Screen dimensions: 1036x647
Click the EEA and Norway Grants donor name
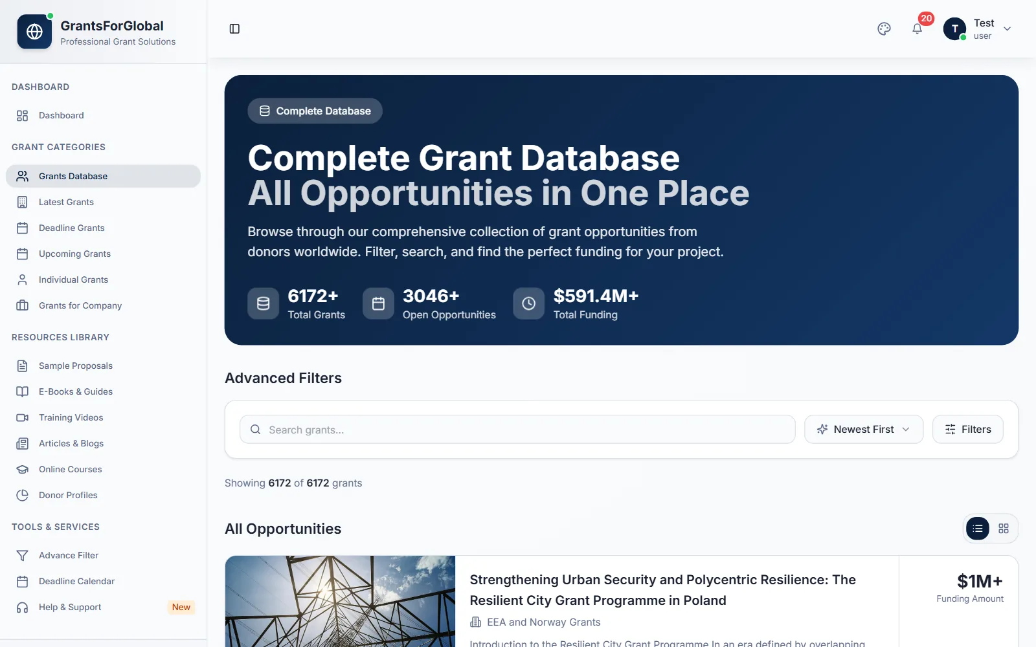click(544, 622)
